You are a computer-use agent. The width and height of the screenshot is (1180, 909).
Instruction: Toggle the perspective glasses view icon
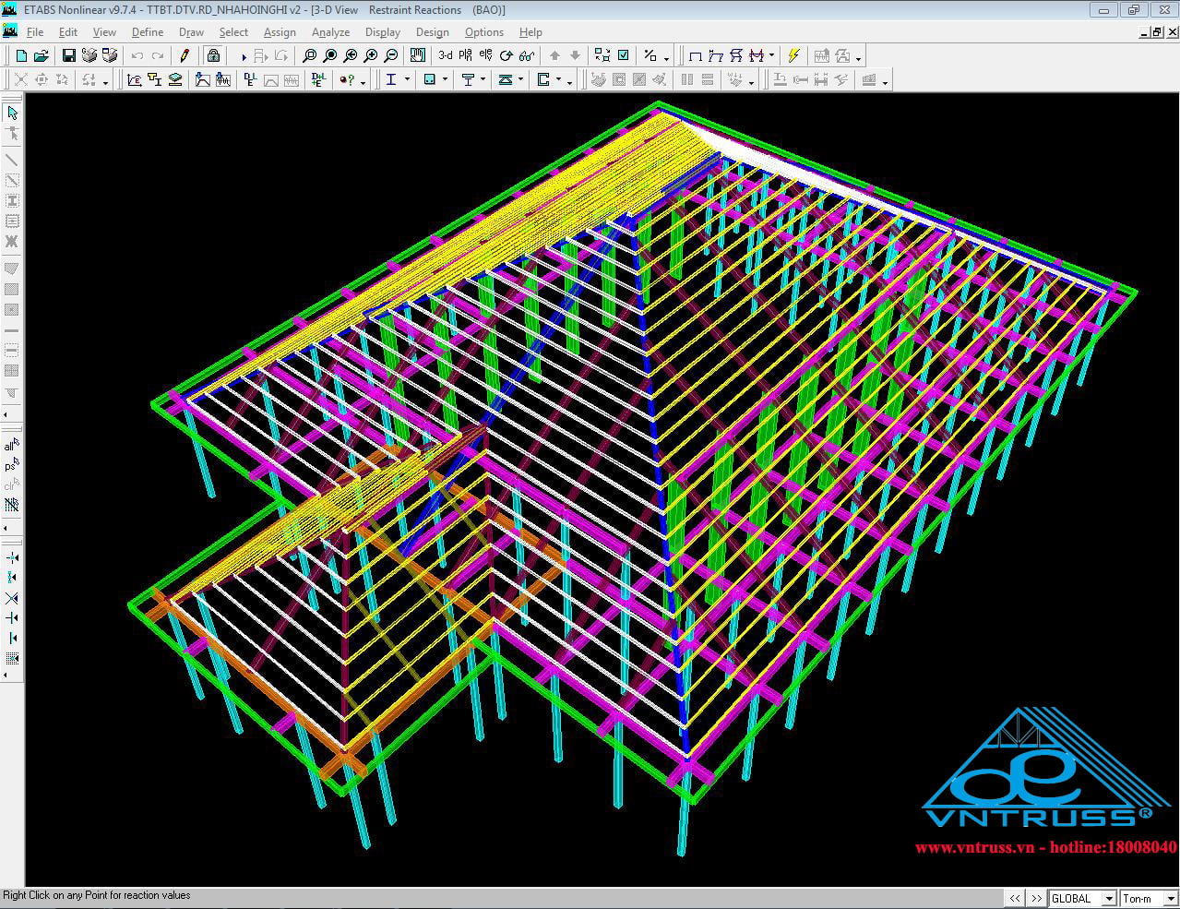tap(526, 55)
